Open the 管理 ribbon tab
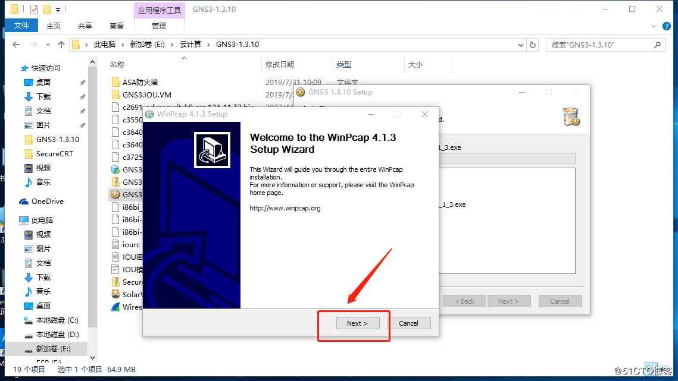The width and height of the screenshot is (678, 381). pos(159,26)
